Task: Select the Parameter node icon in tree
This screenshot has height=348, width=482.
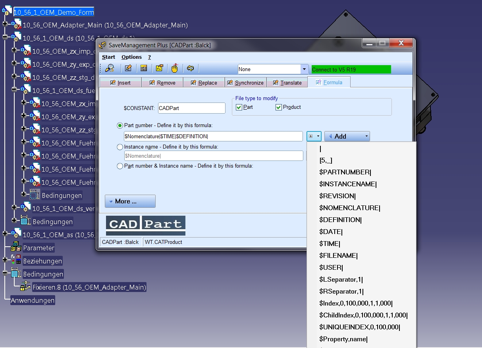Action: click(x=15, y=247)
